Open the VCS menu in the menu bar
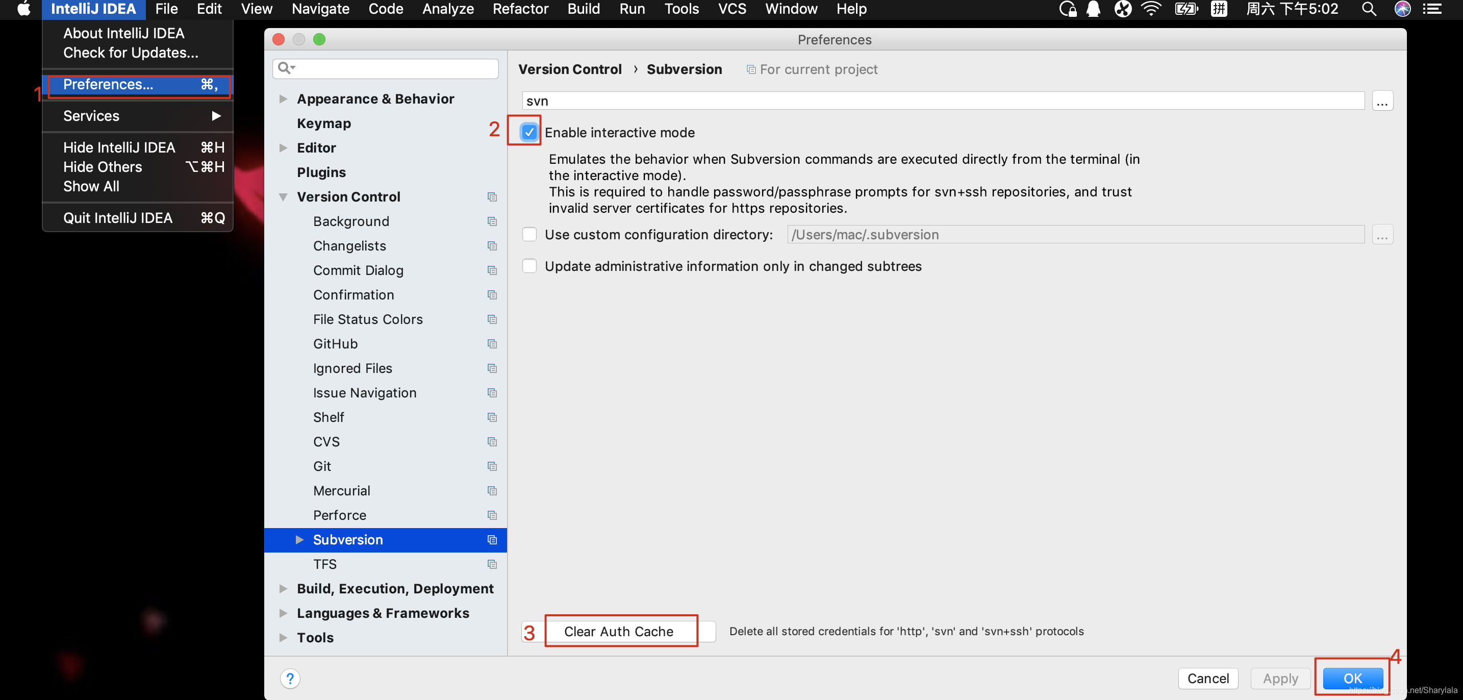 [732, 9]
